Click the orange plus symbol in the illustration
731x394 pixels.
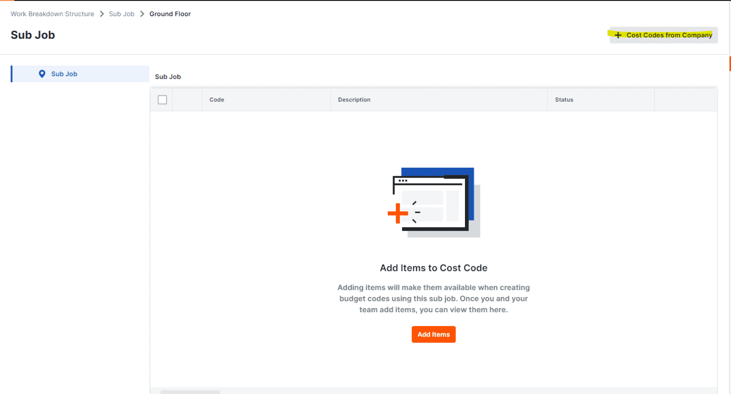[x=397, y=214]
